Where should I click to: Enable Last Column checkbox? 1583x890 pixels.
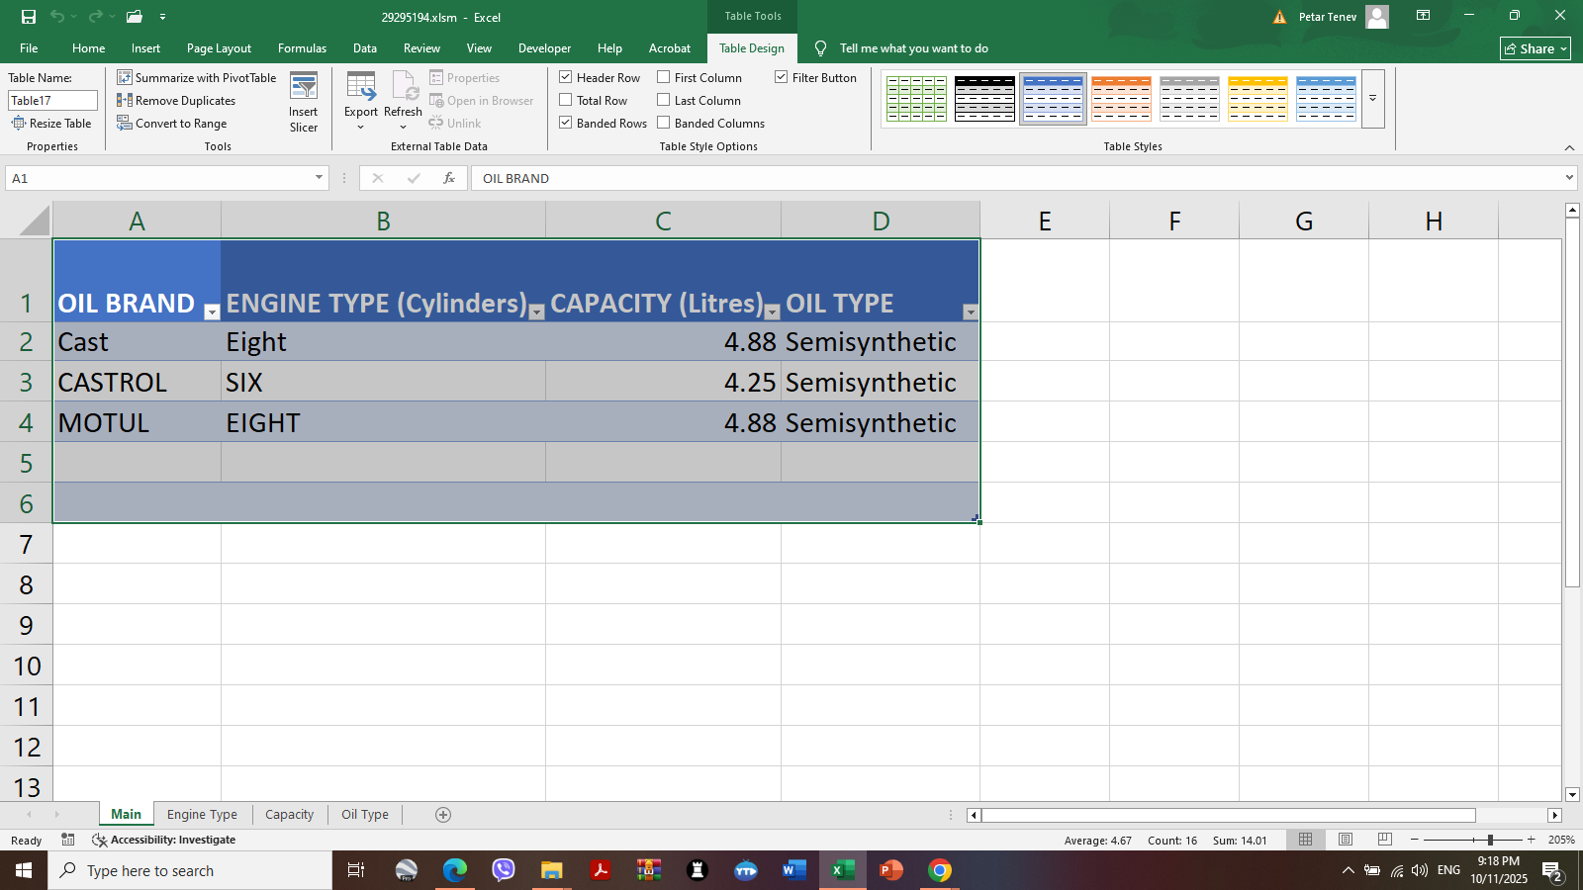(x=664, y=100)
